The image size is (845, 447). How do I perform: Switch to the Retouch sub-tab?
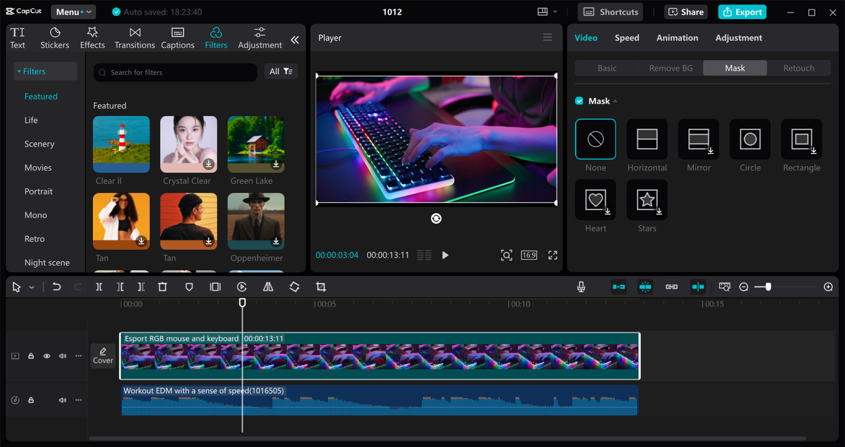[799, 68]
